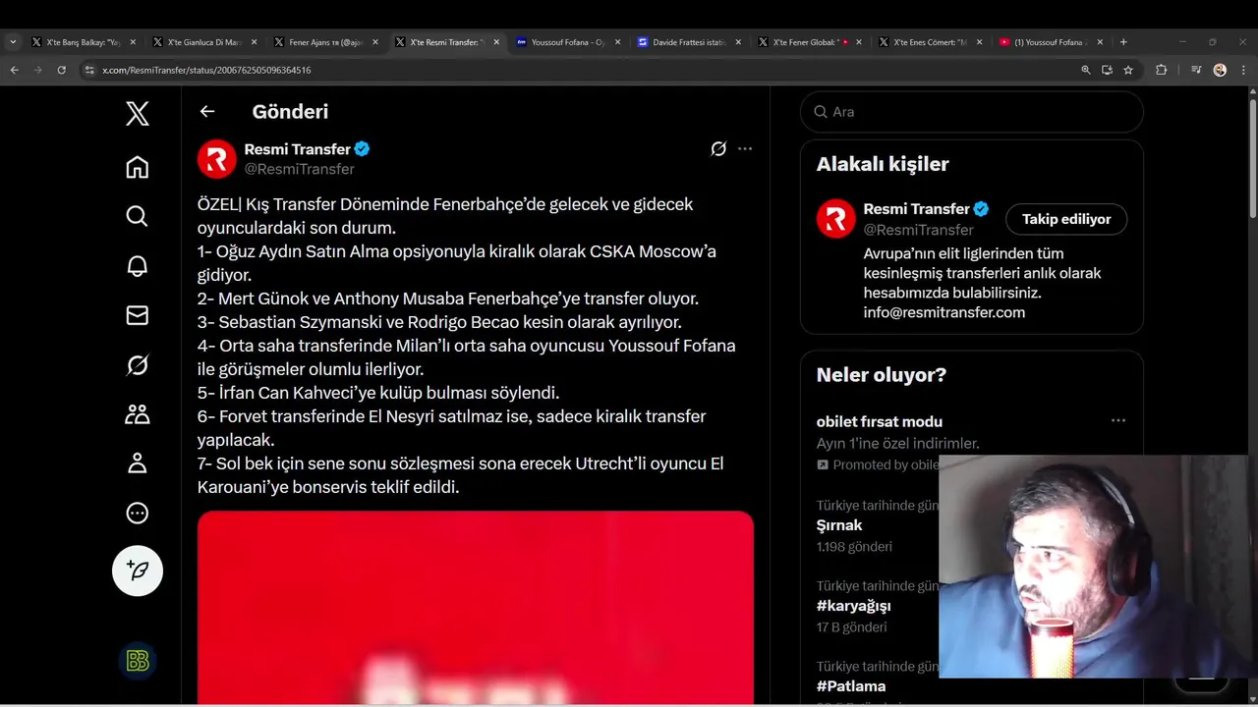Open more options for obilet trend
The width and height of the screenshot is (1258, 707).
click(x=1118, y=420)
